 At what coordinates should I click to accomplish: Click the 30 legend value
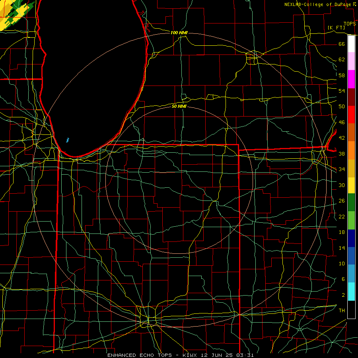coord(342,185)
